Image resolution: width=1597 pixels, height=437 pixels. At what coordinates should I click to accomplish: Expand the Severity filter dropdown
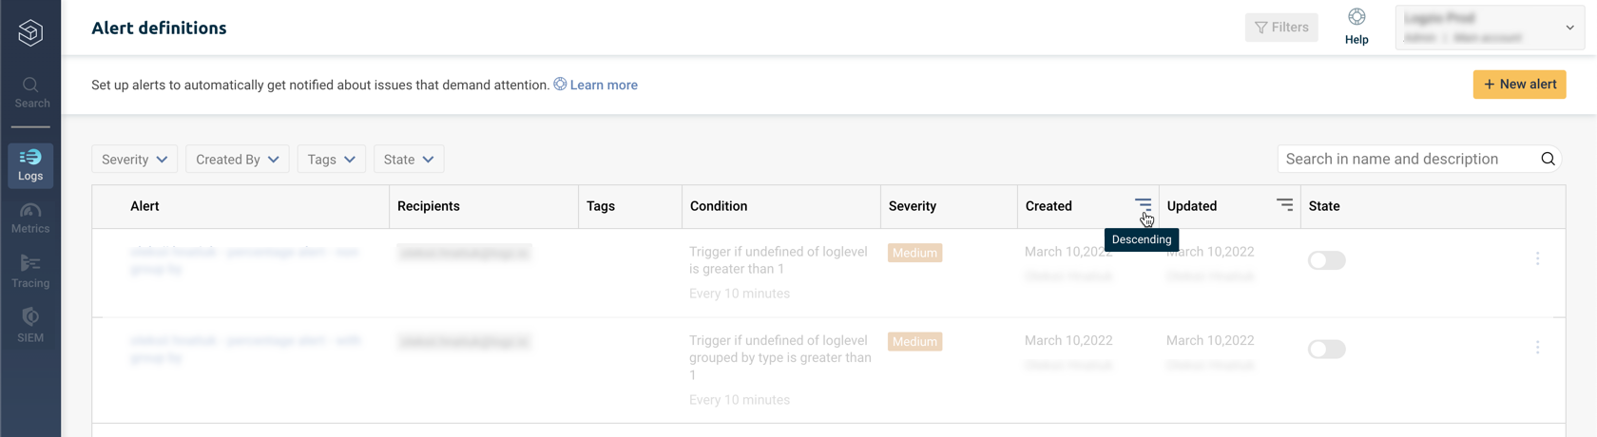pos(134,160)
